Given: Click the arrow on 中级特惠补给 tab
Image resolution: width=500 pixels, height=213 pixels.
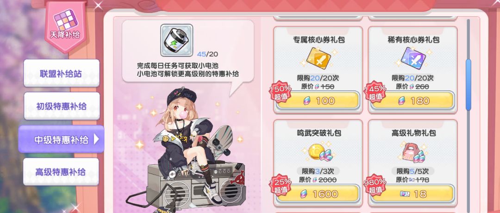Looking at the screenshot, I should click(96, 139).
